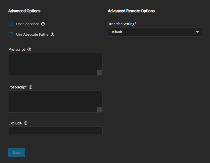This screenshot has width=210, height=163.
Task: Click the help icon beside Exclude
Action: pos(26,123)
